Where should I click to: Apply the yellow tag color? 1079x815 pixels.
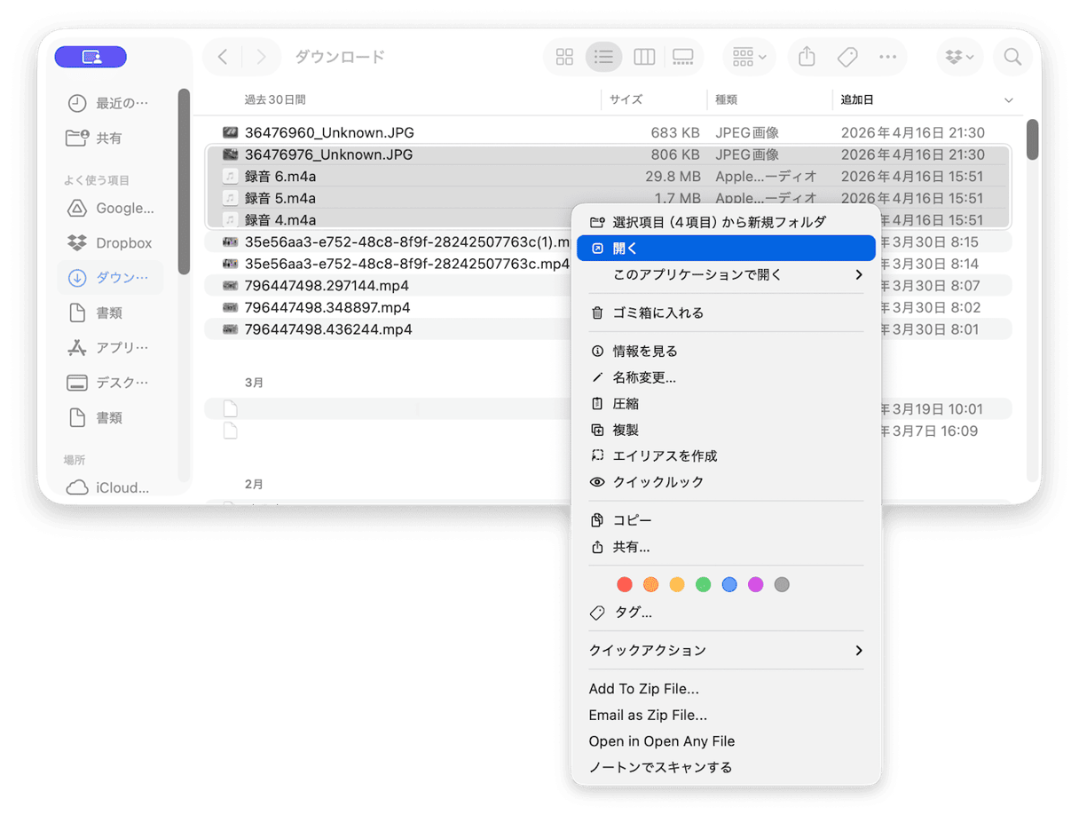[x=677, y=584]
